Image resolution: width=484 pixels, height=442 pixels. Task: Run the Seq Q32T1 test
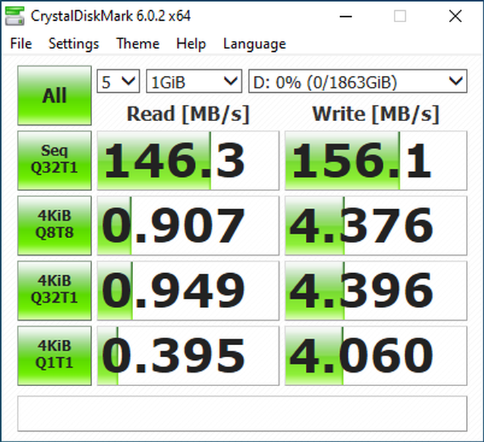[x=54, y=160]
